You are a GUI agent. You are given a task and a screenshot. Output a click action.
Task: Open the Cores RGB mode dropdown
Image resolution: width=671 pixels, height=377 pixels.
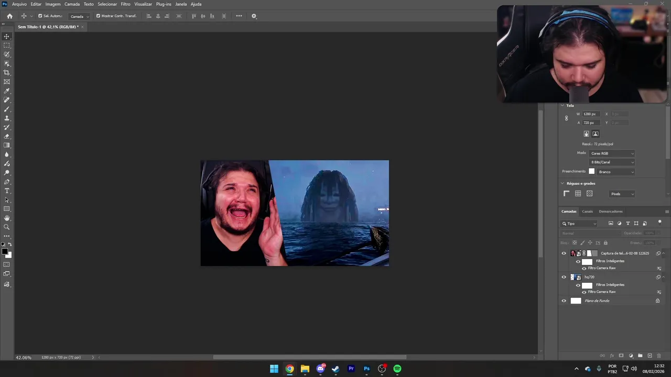point(612,153)
